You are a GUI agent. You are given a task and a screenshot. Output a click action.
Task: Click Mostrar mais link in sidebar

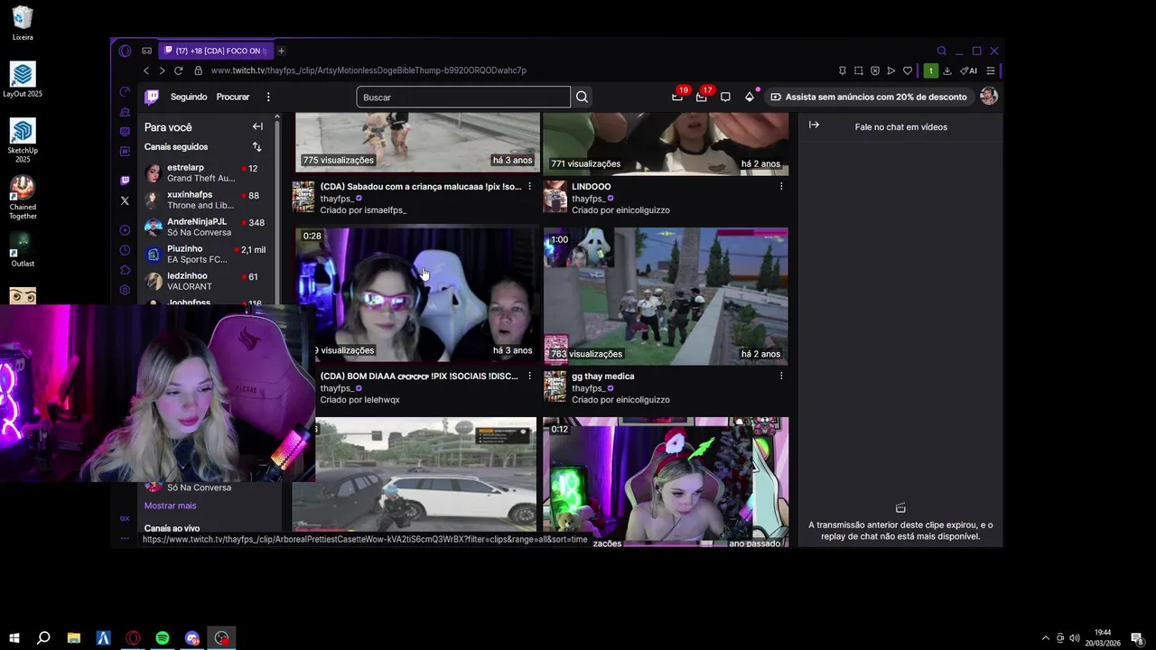tap(170, 506)
